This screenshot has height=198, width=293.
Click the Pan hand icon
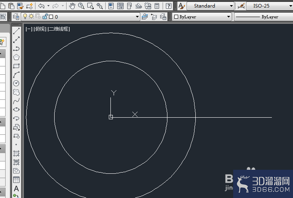(x=72, y=6)
